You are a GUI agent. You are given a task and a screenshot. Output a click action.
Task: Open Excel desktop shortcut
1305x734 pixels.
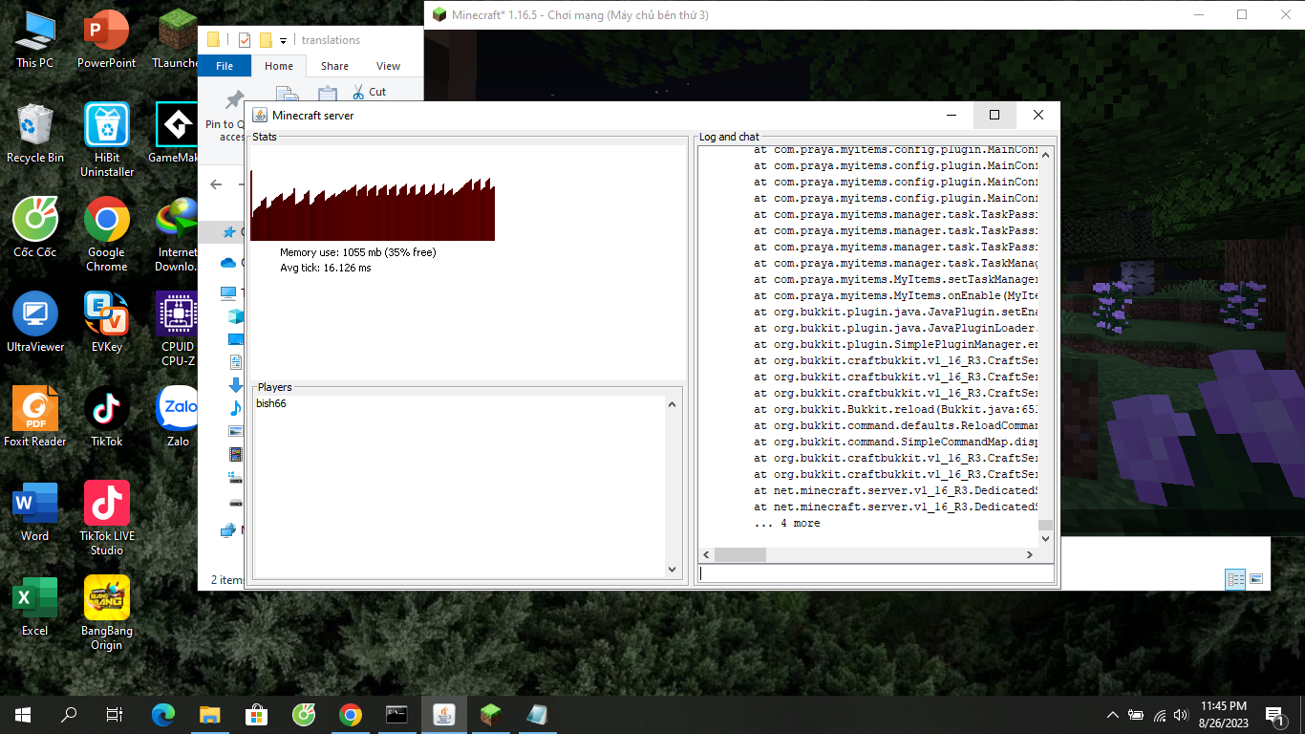34,607
